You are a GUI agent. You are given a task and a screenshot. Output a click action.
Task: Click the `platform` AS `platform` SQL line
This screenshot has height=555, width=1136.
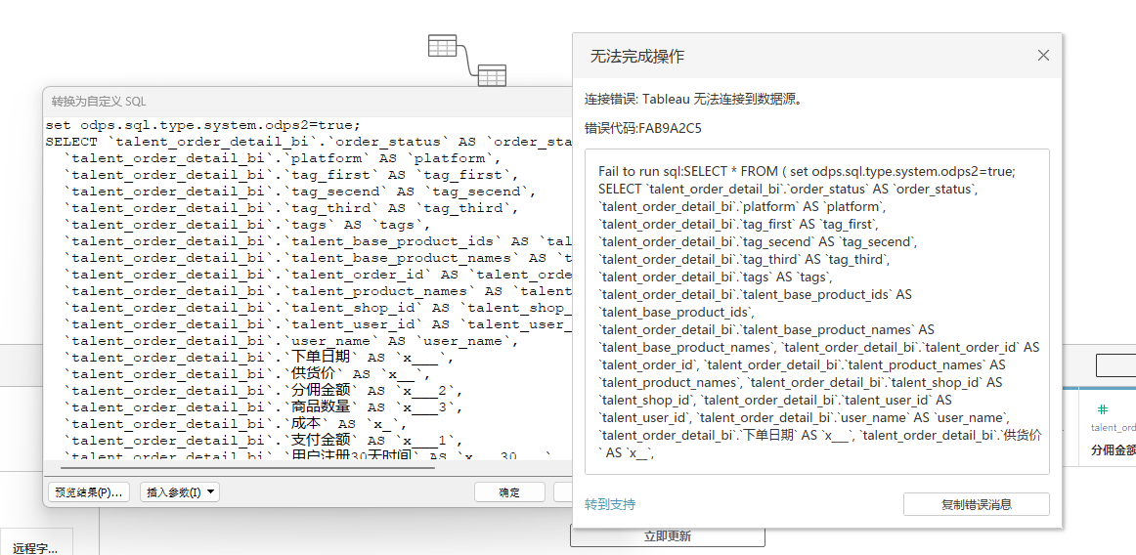[x=283, y=158]
